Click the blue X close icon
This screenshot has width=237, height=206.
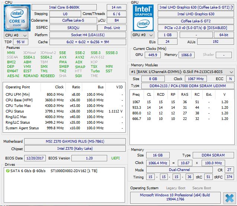[229, 198]
